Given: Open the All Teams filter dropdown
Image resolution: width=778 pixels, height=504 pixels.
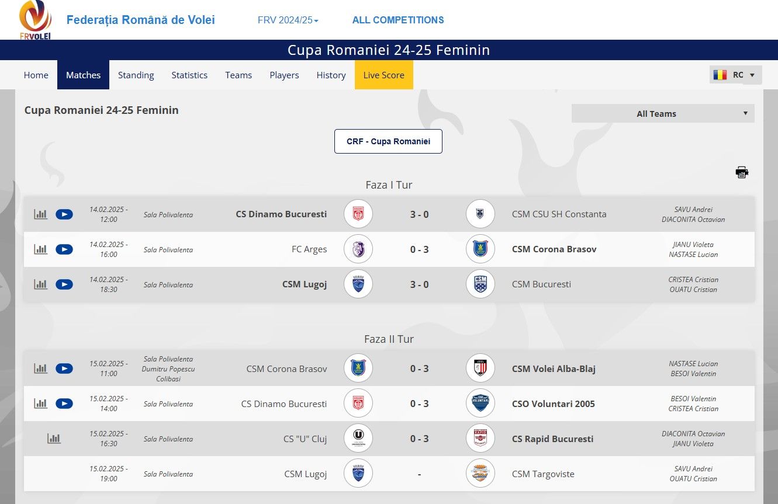Looking at the screenshot, I should point(663,114).
